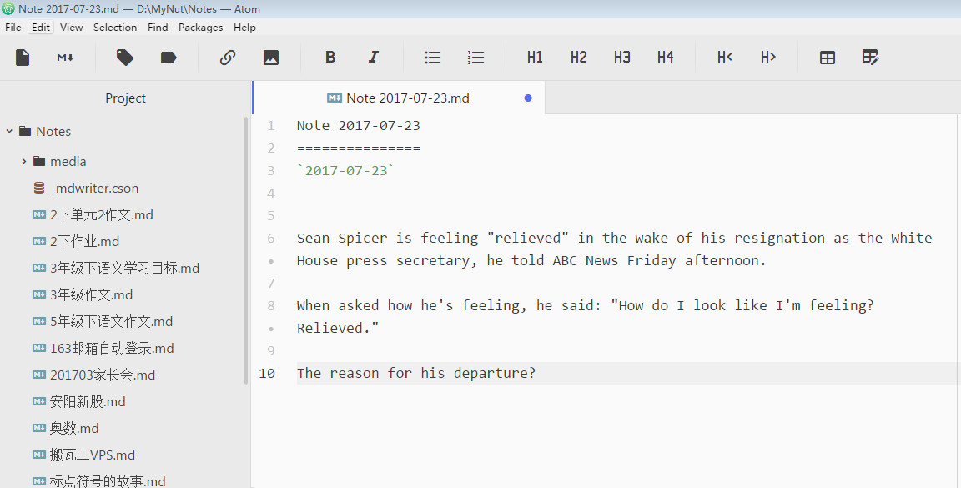Open 搬瓦工VPS.md file

[93, 455]
